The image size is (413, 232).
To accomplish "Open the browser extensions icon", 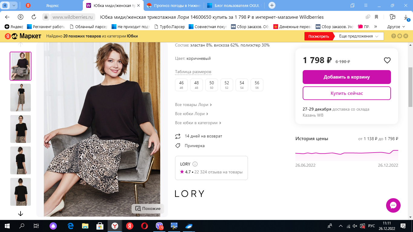I will [392, 17].
